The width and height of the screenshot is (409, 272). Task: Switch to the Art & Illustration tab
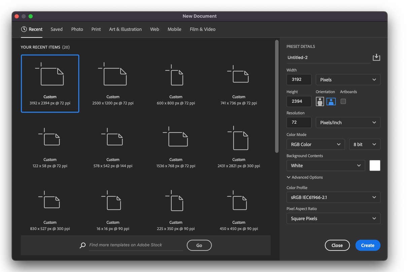(x=125, y=29)
